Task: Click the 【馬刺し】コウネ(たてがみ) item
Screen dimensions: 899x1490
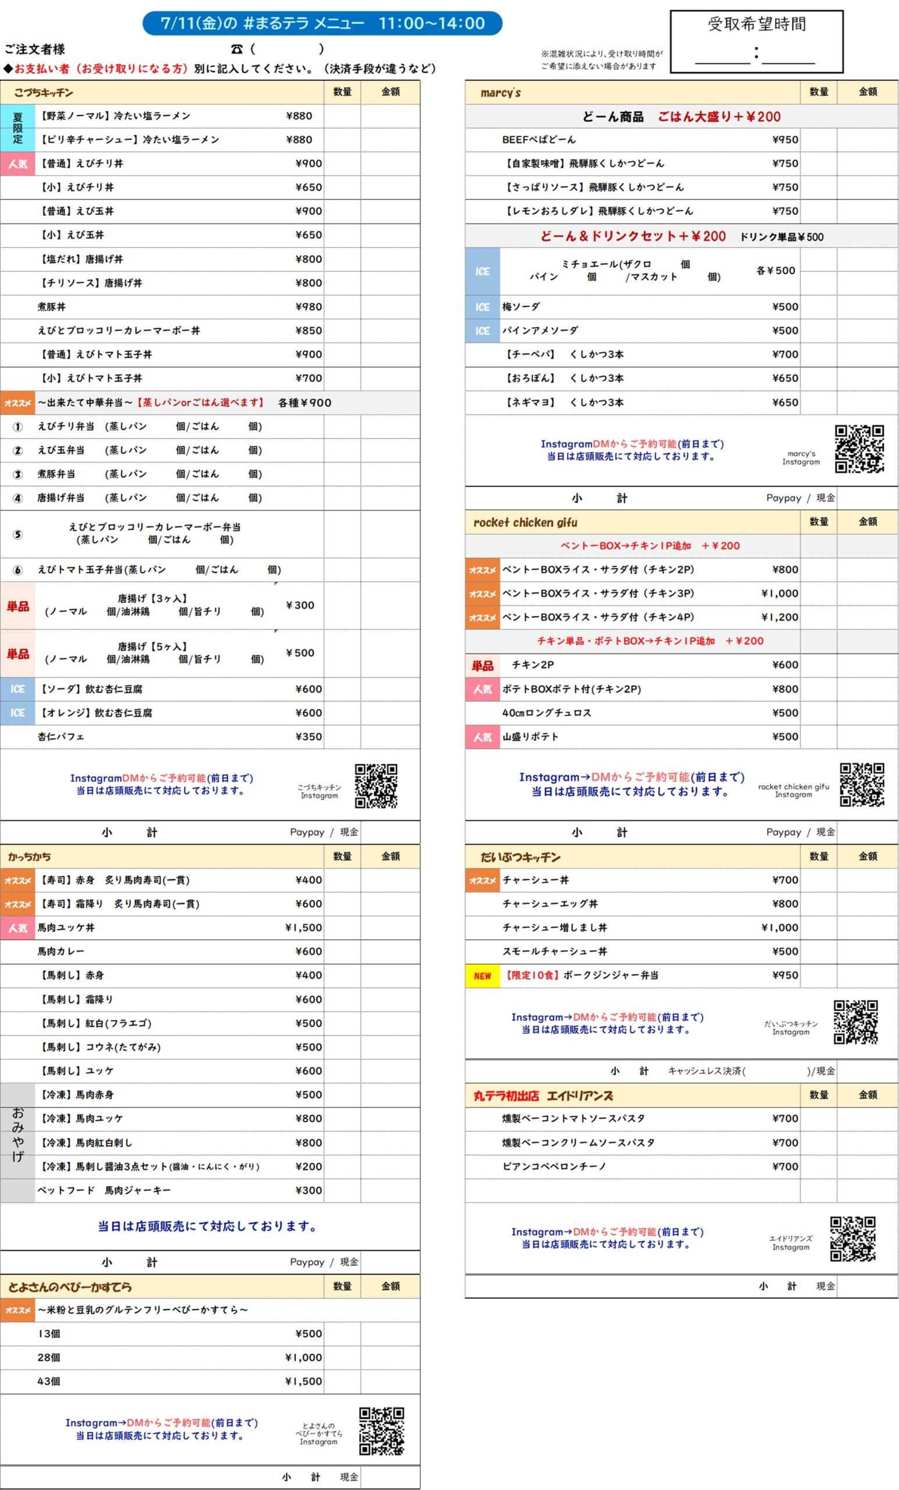Action: [100, 1047]
